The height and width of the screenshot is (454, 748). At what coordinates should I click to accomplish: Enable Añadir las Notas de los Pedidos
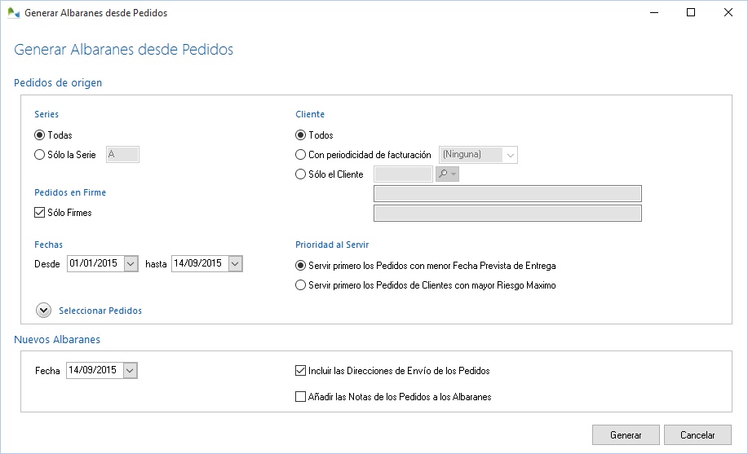click(300, 398)
